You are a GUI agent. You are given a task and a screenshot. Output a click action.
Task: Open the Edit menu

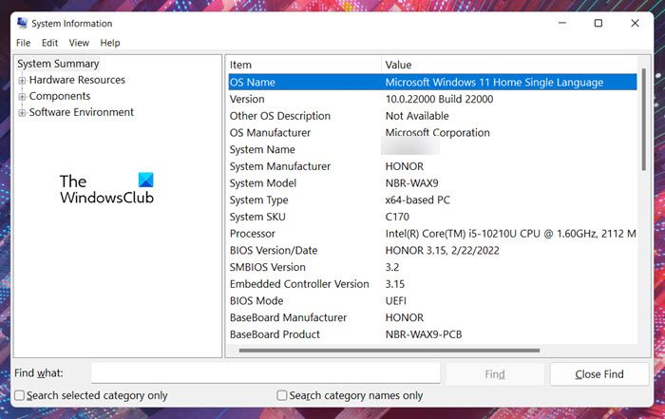[49, 43]
